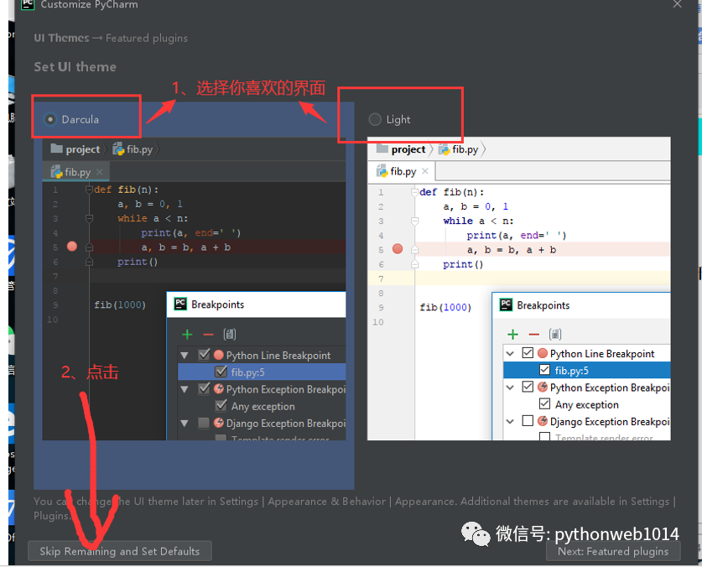Click green add breakpoint plus in Light preview

point(512,335)
